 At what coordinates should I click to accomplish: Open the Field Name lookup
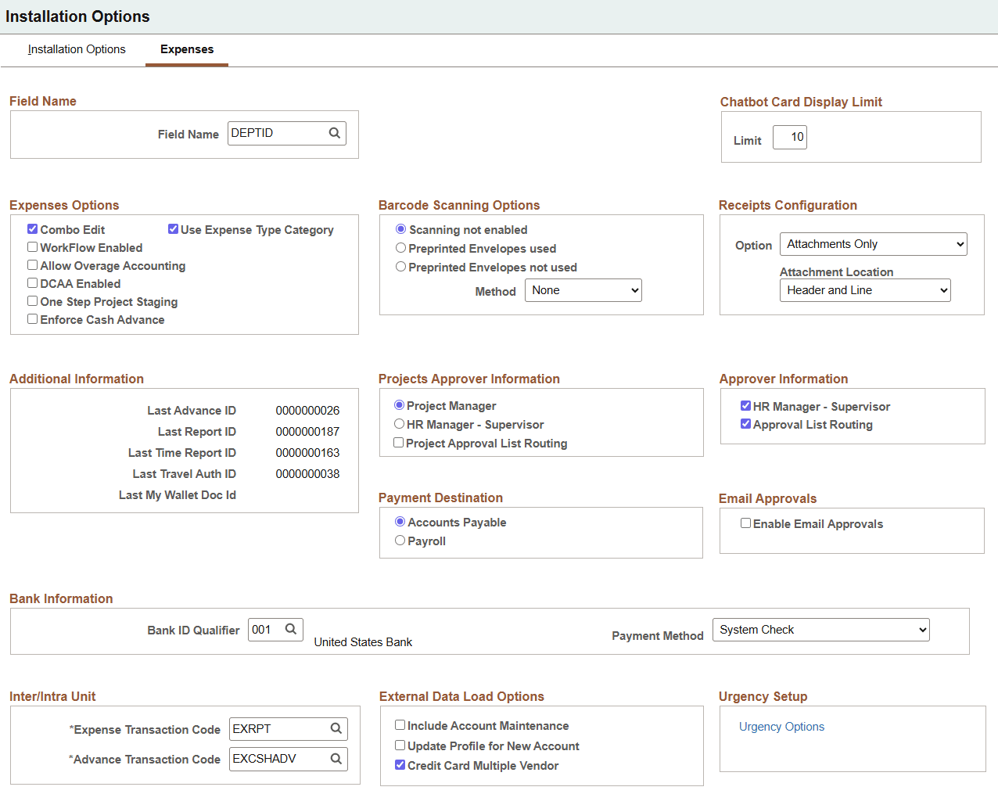point(335,133)
